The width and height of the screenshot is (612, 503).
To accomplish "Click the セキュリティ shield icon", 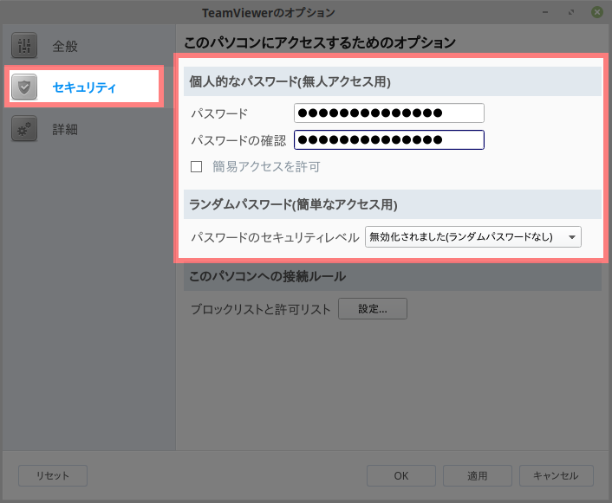I will click(24, 87).
